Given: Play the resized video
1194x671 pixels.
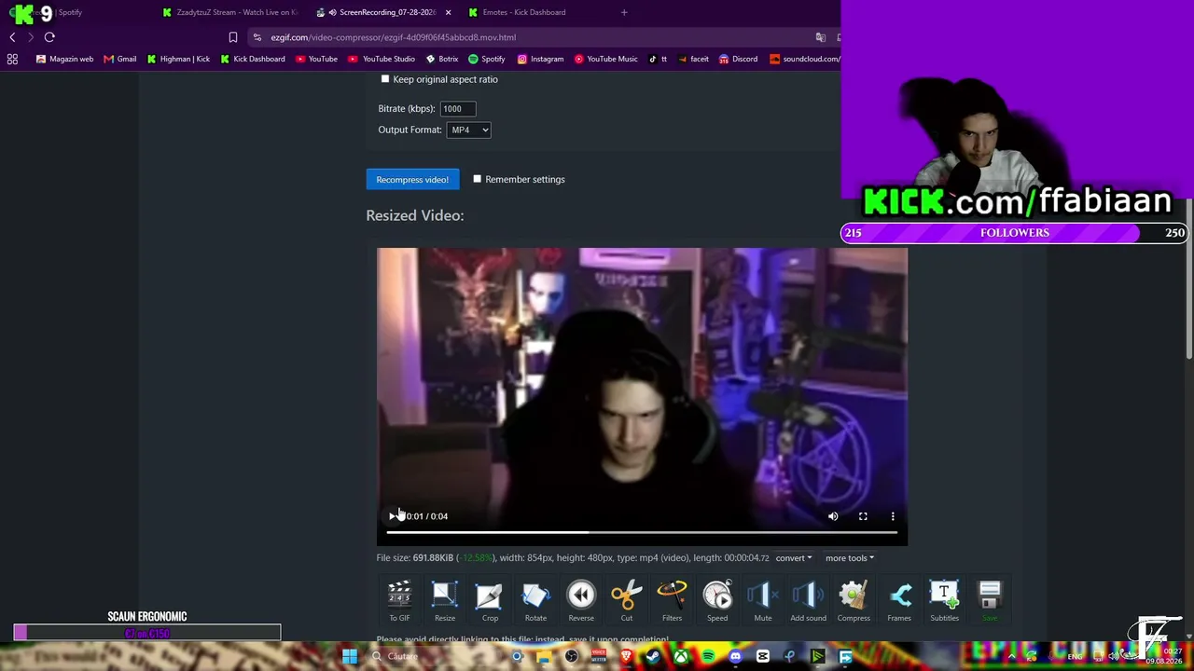Looking at the screenshot, I should [393, 516].
